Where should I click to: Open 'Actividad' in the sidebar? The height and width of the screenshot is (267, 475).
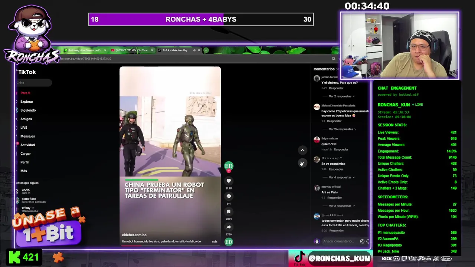[x=27, y=145]
